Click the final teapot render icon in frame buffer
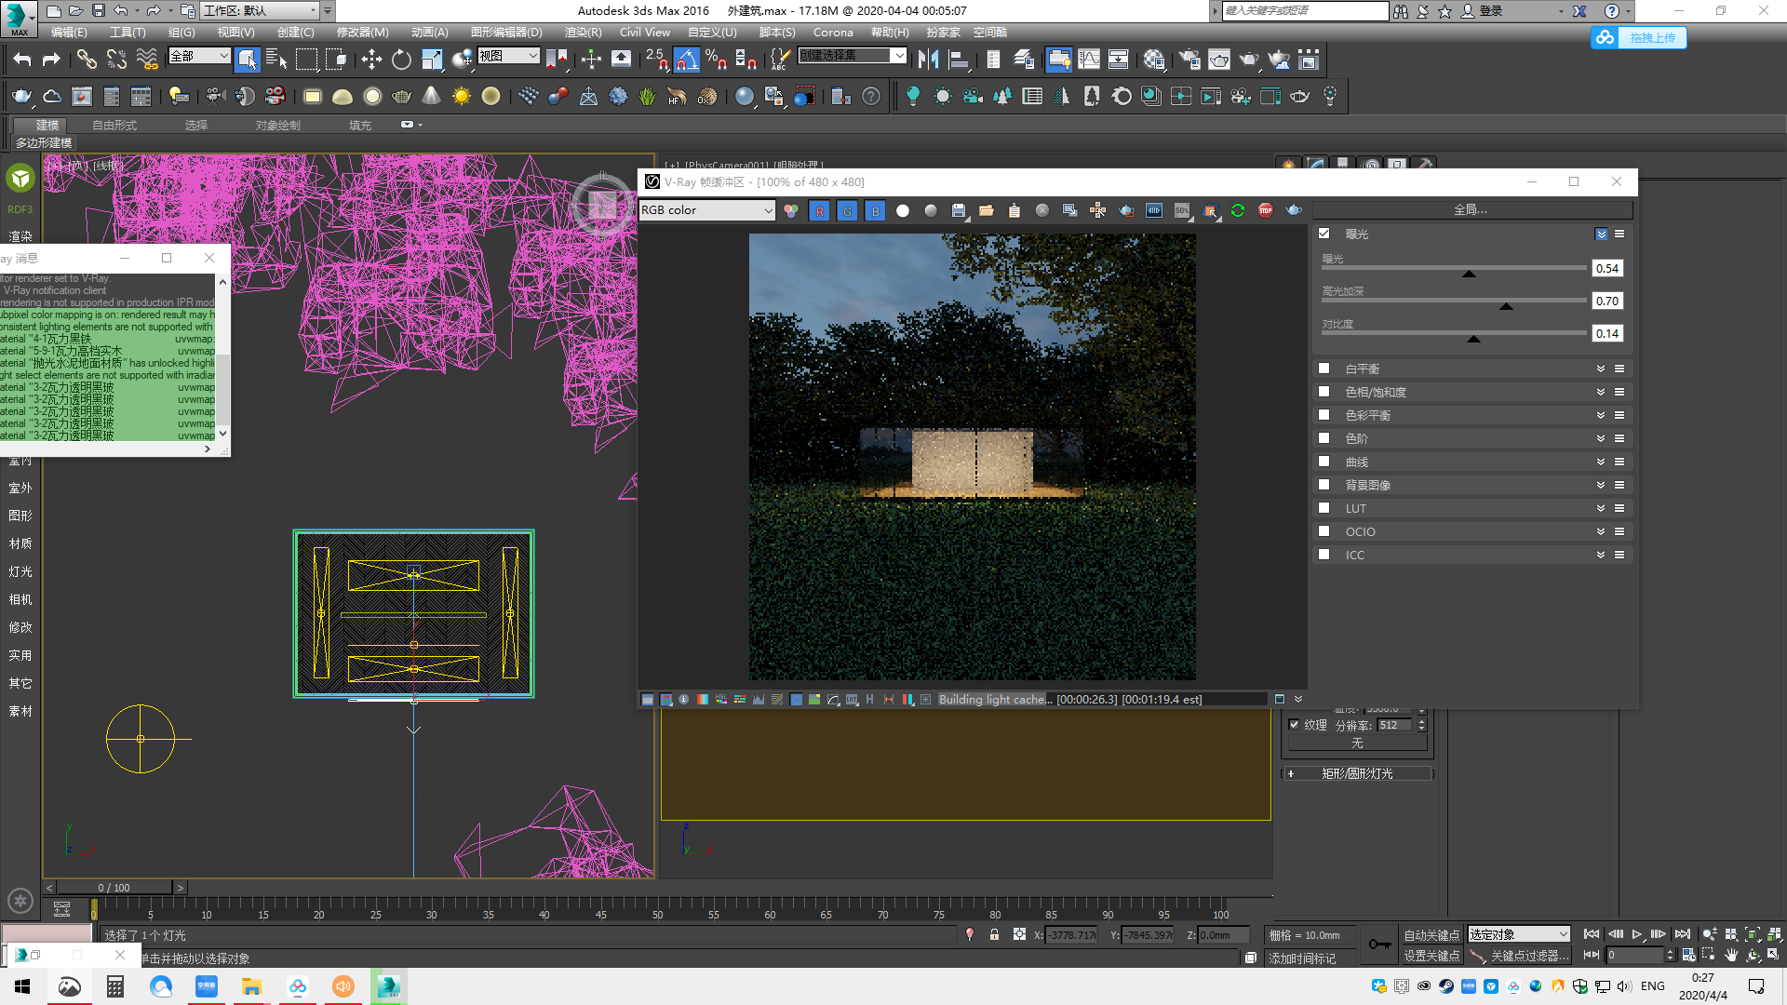 point(1294,210)
